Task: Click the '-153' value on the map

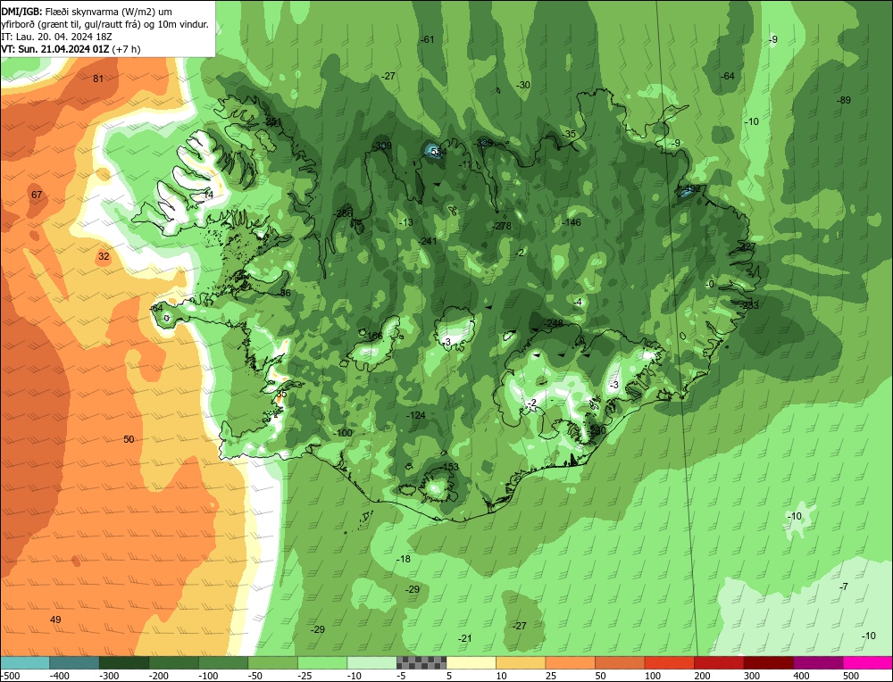Action: click(449, 467)
